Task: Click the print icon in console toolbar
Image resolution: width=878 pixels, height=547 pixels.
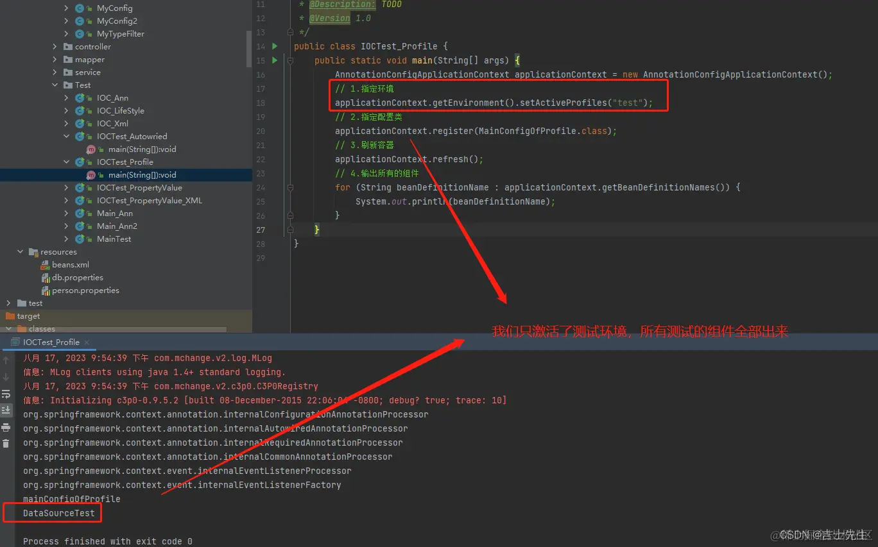Action: (6, 427)
